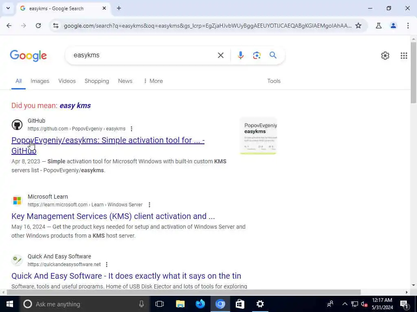The image size is (417, 312).
Task: Switch to Videos results tab
Action: pyautogui.click(x=67, y=81)
